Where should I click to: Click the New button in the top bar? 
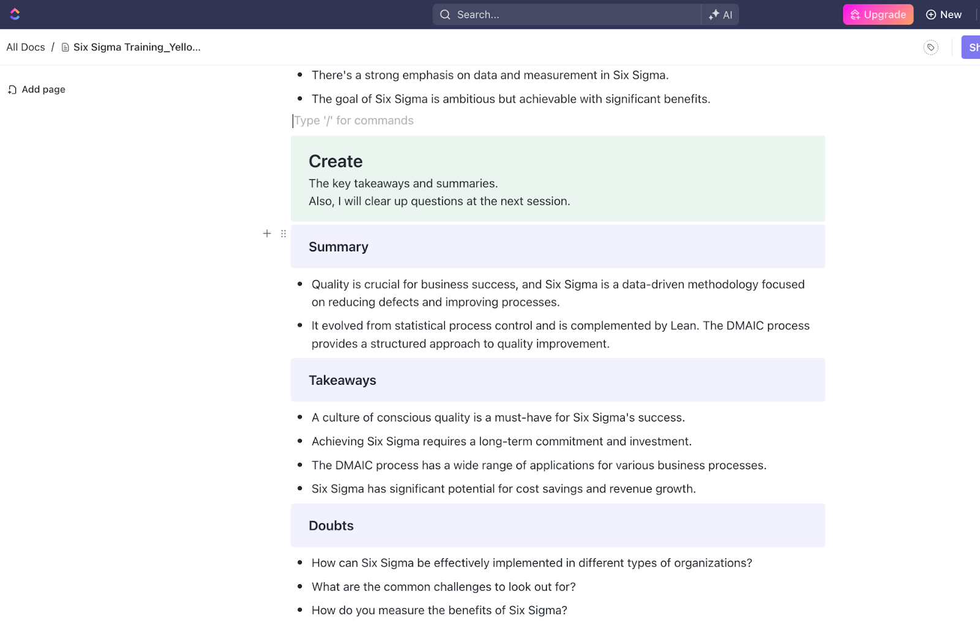pyautogui.click(x=944, y=14)
